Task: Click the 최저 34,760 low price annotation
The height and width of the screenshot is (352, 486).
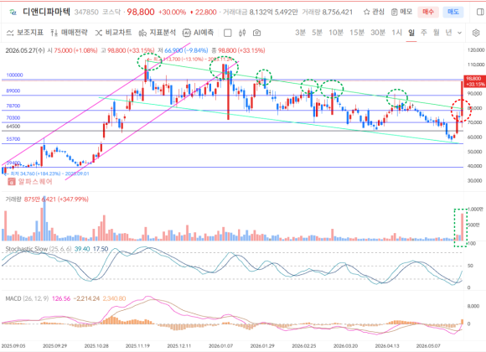Action: tap(48, 173)
